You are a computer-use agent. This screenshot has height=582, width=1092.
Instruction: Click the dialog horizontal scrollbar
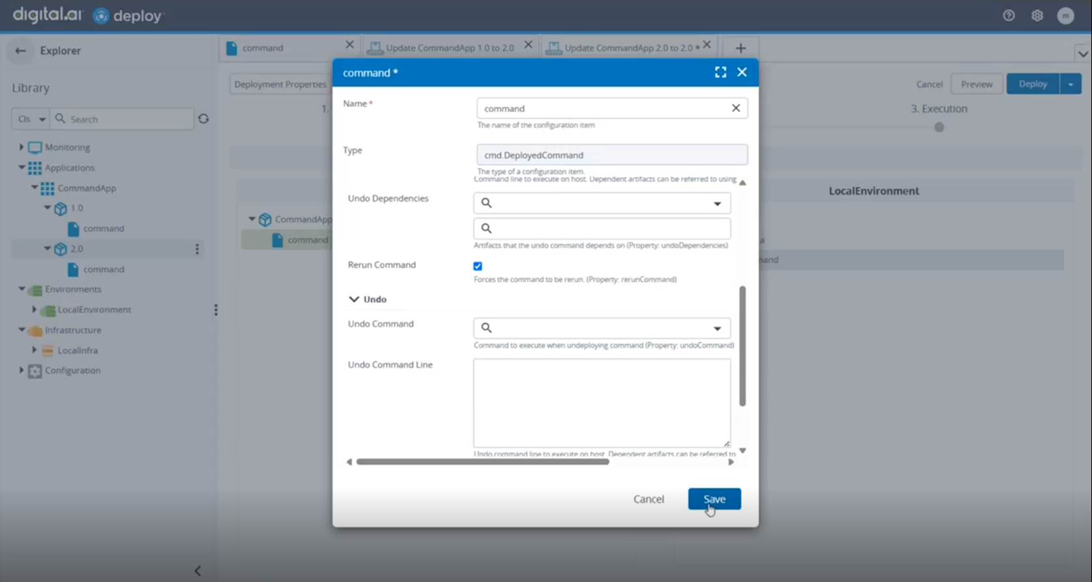(482, 462)
